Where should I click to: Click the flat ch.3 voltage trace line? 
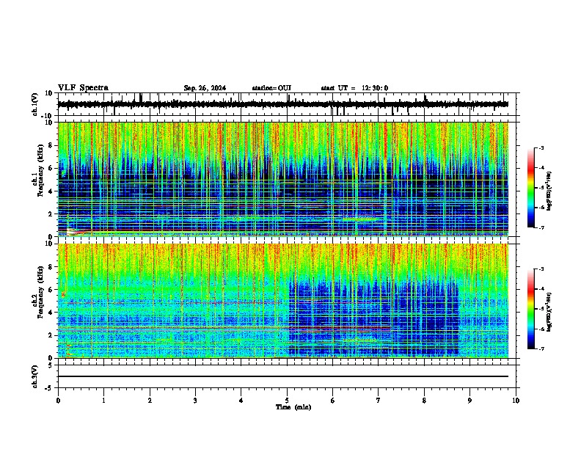283,376
